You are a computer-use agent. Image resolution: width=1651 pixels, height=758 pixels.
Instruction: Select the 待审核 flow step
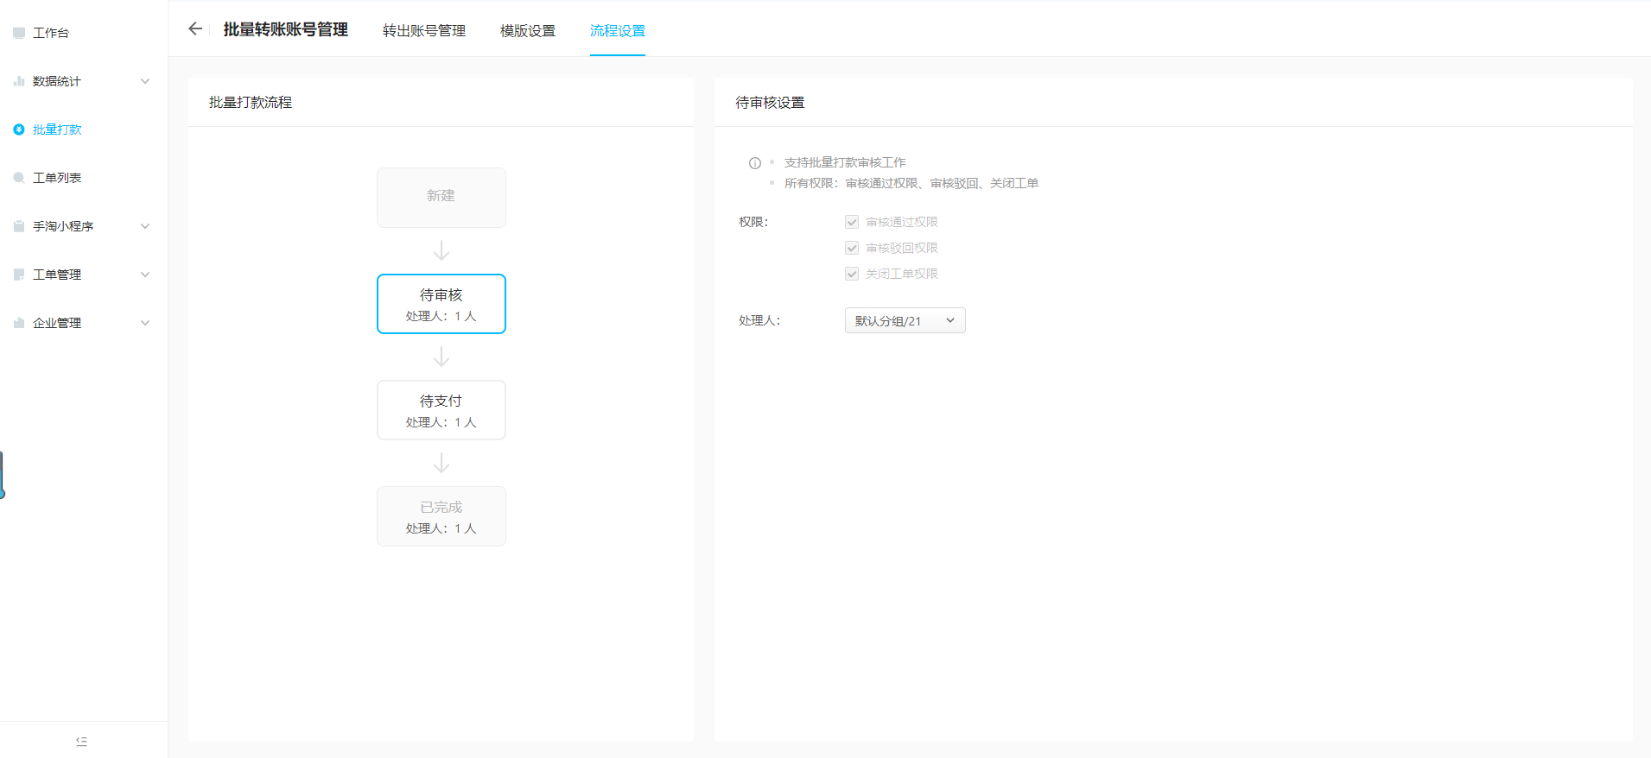[x=441, y=304]
